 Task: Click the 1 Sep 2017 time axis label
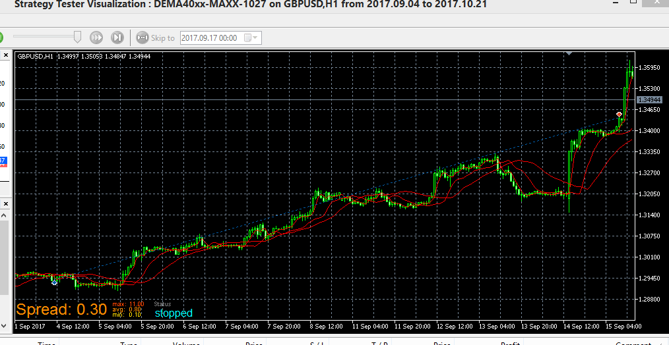pyautogui.click(x=30, y=327)
